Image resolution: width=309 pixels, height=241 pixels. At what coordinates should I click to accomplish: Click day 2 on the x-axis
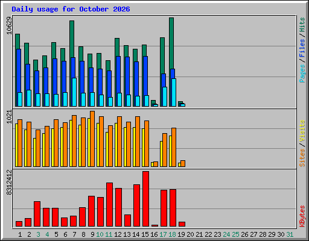click(29, 234)
